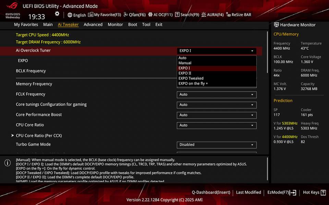Click the 161 pts Cooler value
The image size is (329, 205).
pos(307,115)
